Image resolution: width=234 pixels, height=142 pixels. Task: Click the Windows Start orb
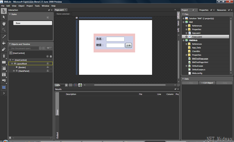coord(5,141)
